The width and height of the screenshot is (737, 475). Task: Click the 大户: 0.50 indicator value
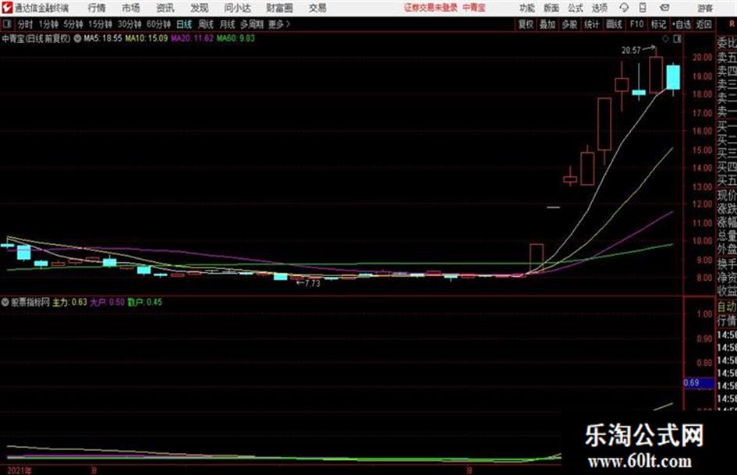pyautogui.click(x=107, y=302)
